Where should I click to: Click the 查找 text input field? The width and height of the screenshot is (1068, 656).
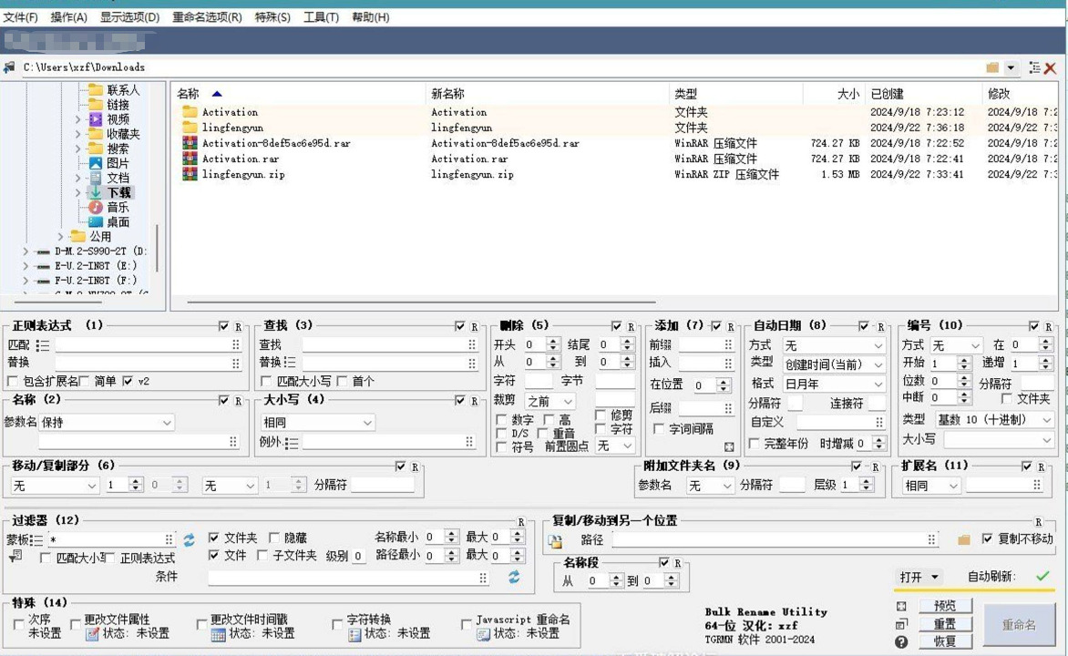click(x=389, y=344)
